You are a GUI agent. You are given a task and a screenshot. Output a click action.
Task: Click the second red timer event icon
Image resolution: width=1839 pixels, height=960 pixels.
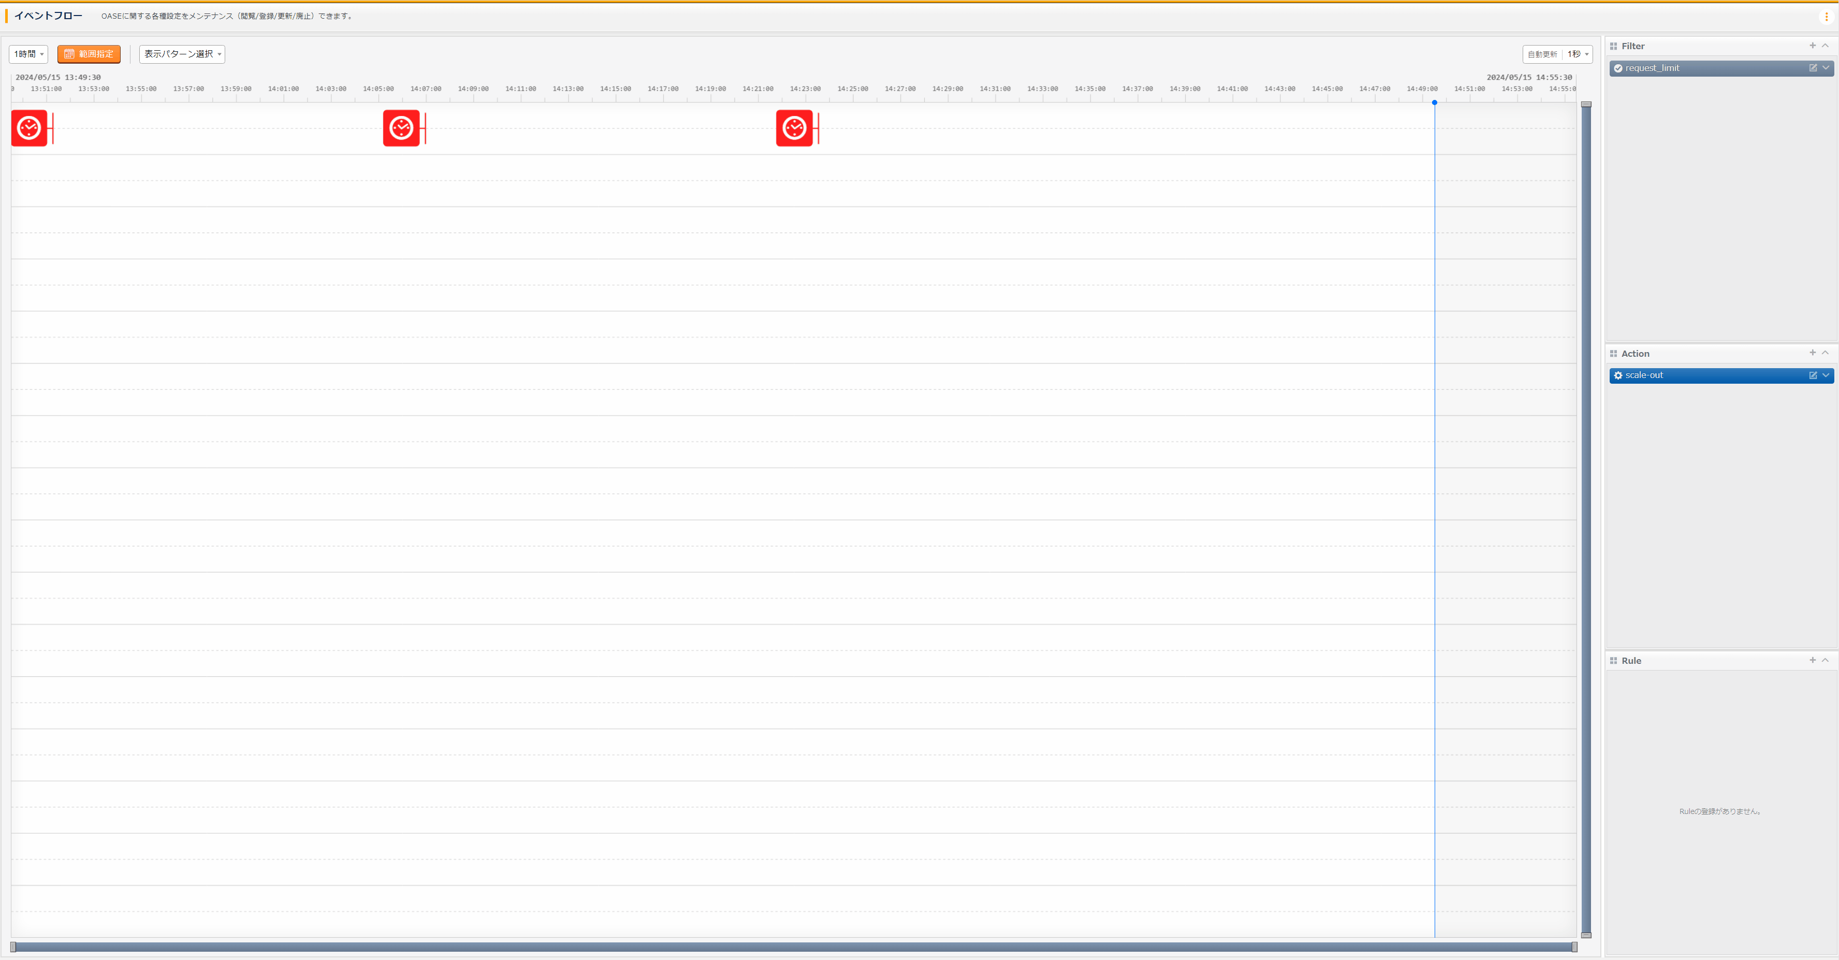tap(401, 129)
